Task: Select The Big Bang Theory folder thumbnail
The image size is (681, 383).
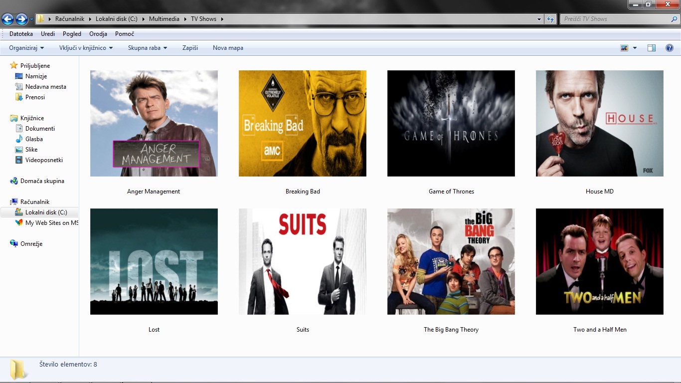Action: coord(451,261)
